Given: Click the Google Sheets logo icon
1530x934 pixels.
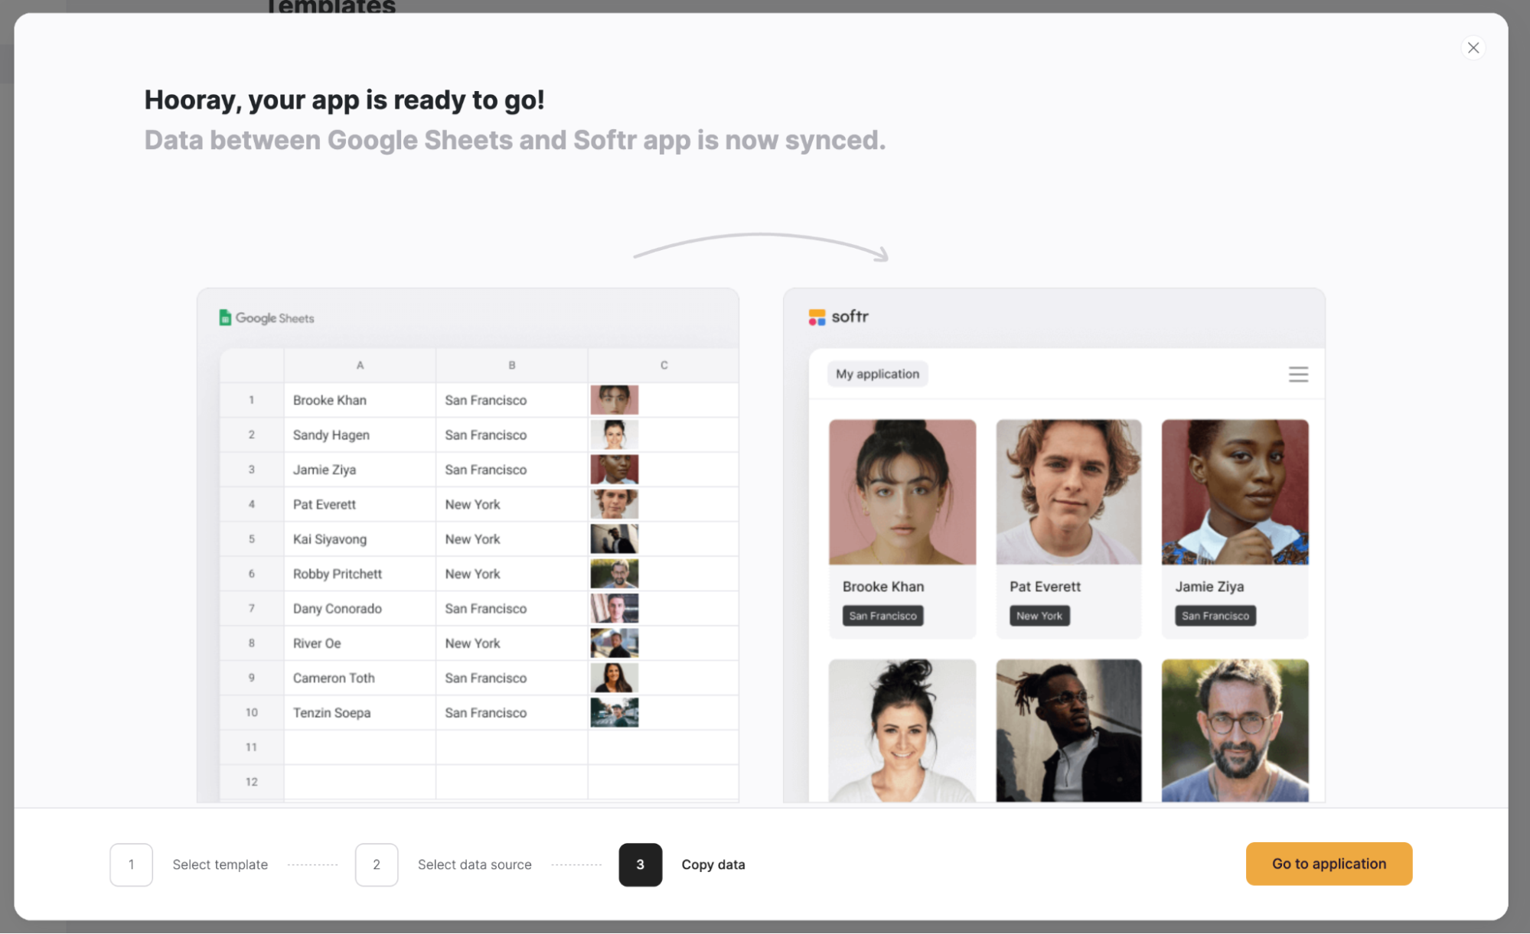Looking at the screenshot, I should [x=225, y=317].
